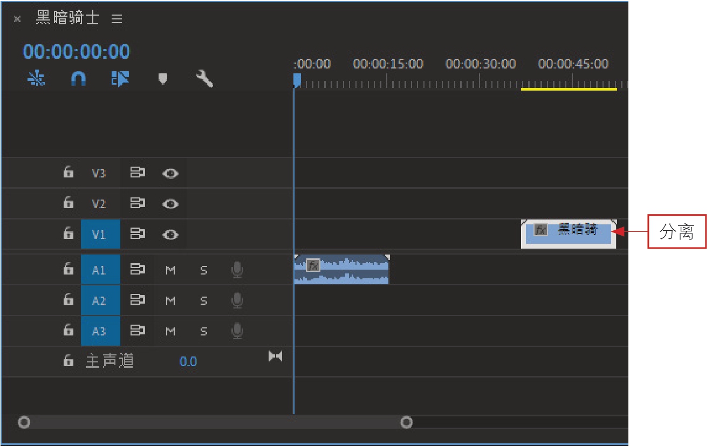Enable voice-over record on A3
The width and height of the screenshot is (712, 446).
coord(237,332)
